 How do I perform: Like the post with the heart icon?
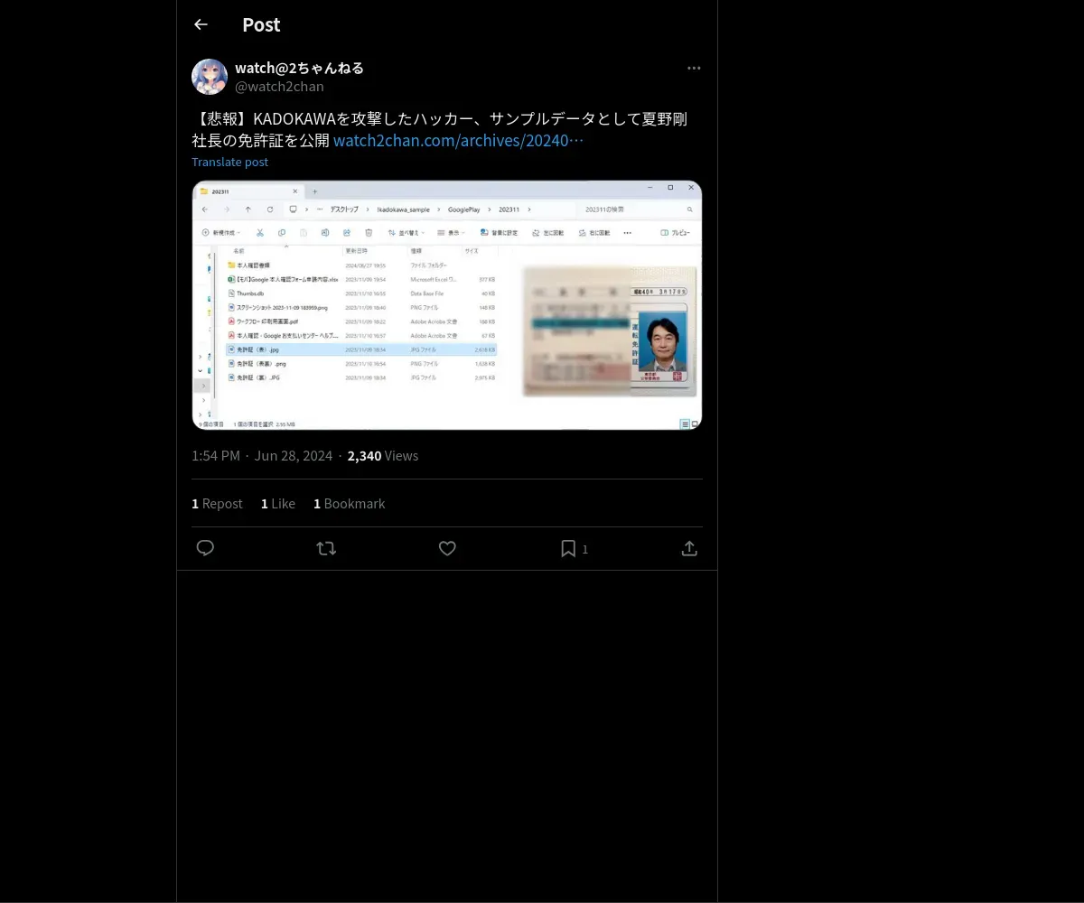(x=447, y=548)
